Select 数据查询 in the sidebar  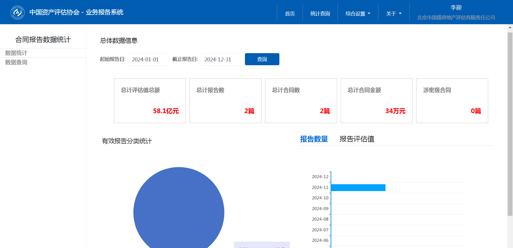(x=16, y=62)
